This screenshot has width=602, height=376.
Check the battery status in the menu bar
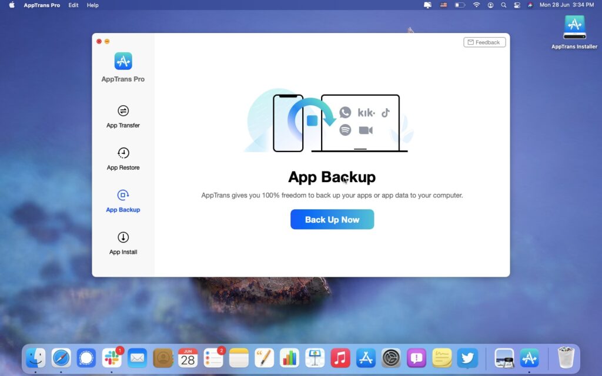click(x=460, y=5)
